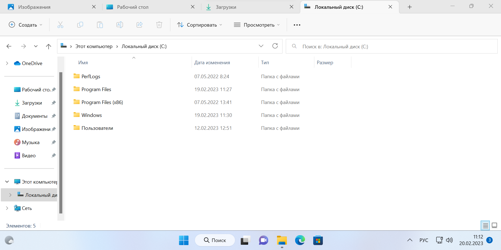The height and width of the screenshot is (250, 501).
Task: Switch to the Рабочий стол tab
Action: point(151,7)
